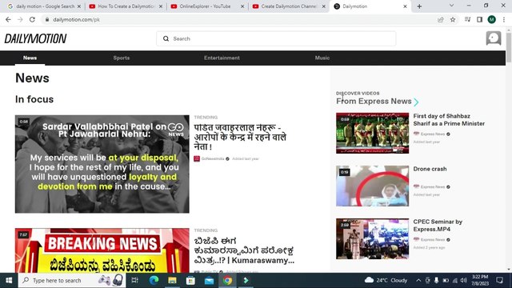Open Mail app from taskbar
This screenshot has width=512, height=288.
click(x=209, y=281)
